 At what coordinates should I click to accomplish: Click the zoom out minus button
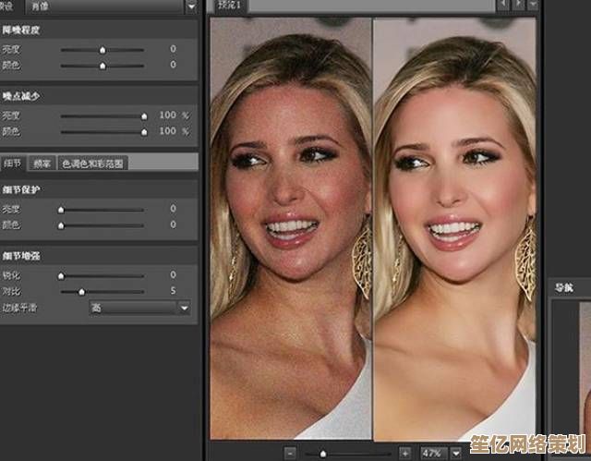(x=290, y=453)
